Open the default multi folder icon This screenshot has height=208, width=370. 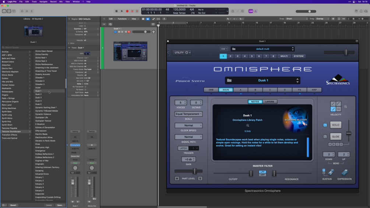click(x=234, y=49)
